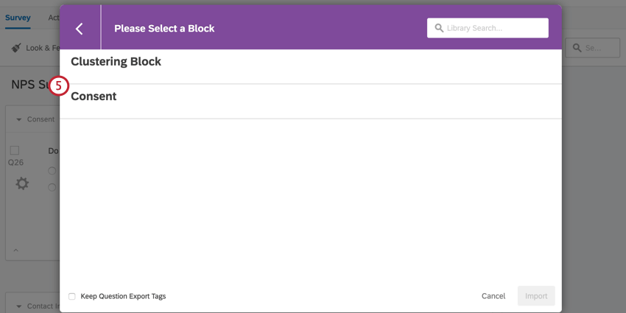Image resolution: width=626 pixels, height=313 pixels.
Task: Select the second radio option under Q26
Action: click(x=52, y=188)
